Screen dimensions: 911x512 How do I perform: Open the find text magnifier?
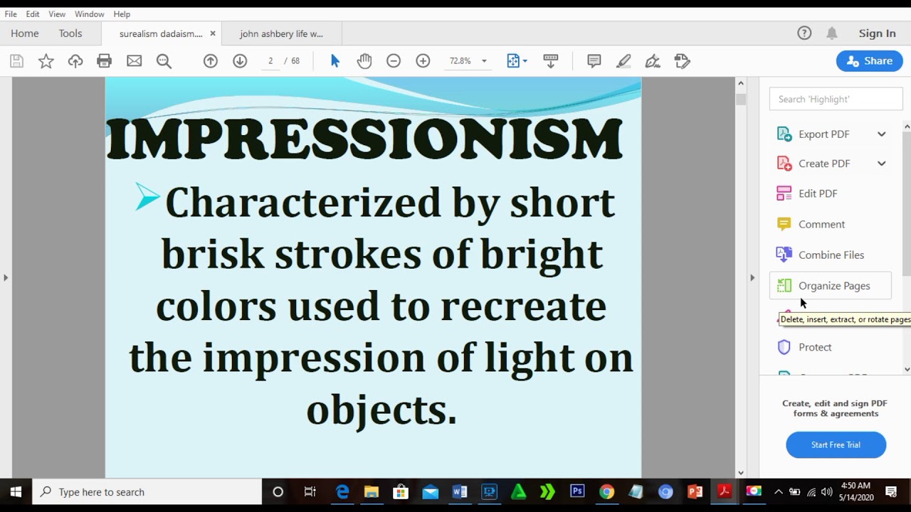(x=164, y=61)
